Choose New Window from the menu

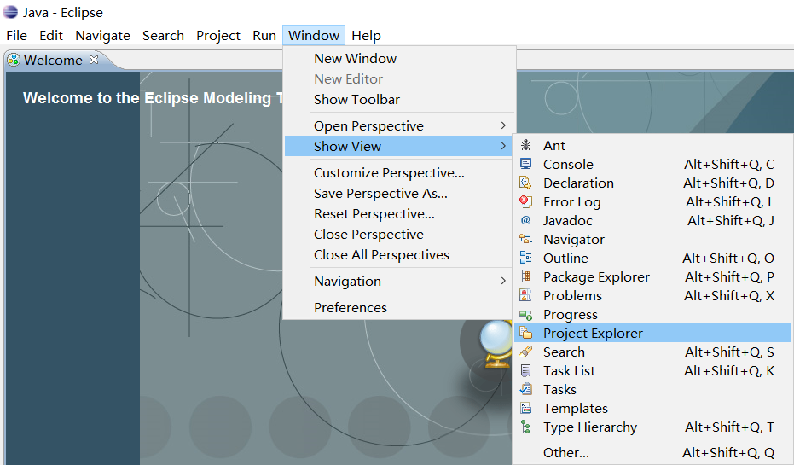coord(399,58)
